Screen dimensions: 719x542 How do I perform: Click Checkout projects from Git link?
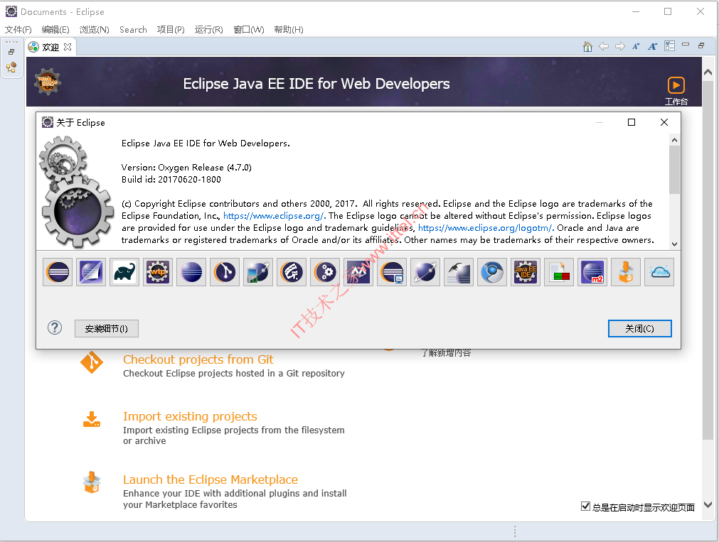(198, 359)
